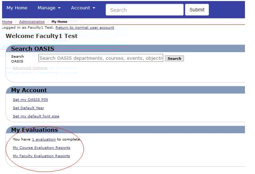
Task: Open My Home in the navigation bar
Action: (17, 8)
